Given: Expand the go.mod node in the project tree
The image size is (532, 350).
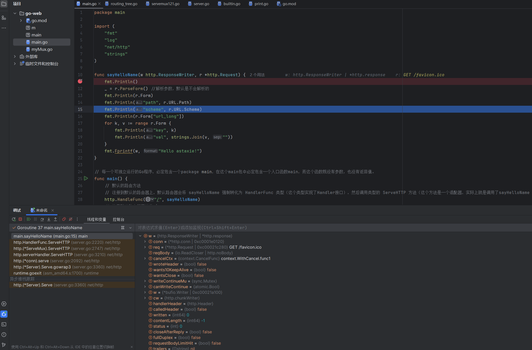Looking at the screenshot, I should coord(21,21).
